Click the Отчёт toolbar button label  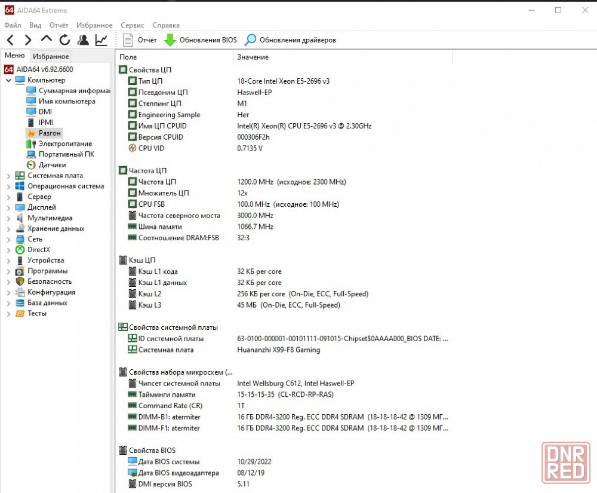(x=147, y=40)
